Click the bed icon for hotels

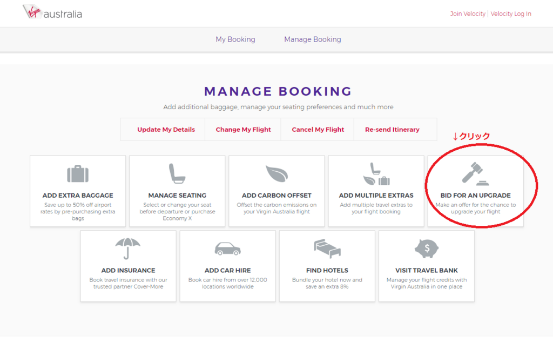327,249
